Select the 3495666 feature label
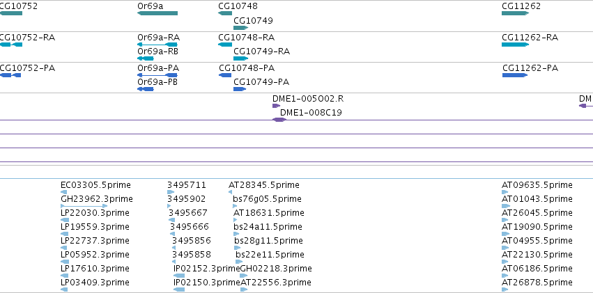Viewport: 593px width, 293px height. click(x=190, y=227)
